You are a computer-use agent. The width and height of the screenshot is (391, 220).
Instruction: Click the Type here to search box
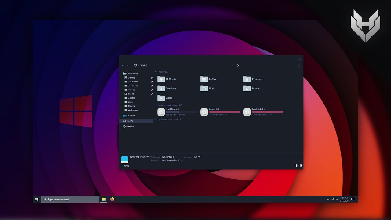tap(70, 199)
